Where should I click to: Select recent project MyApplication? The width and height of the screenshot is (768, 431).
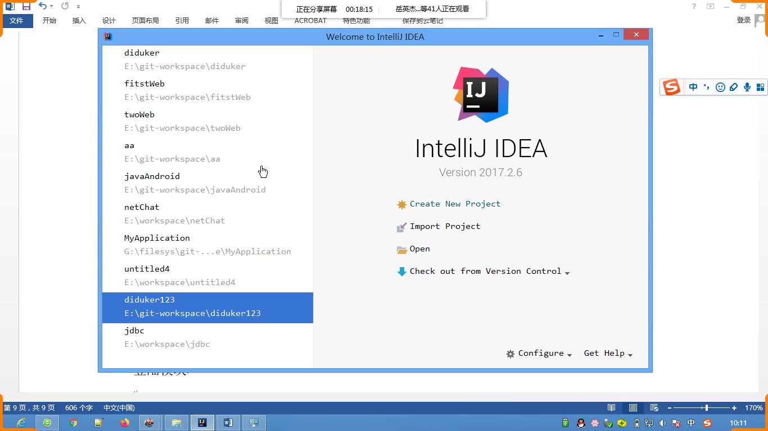coord(207,245)
